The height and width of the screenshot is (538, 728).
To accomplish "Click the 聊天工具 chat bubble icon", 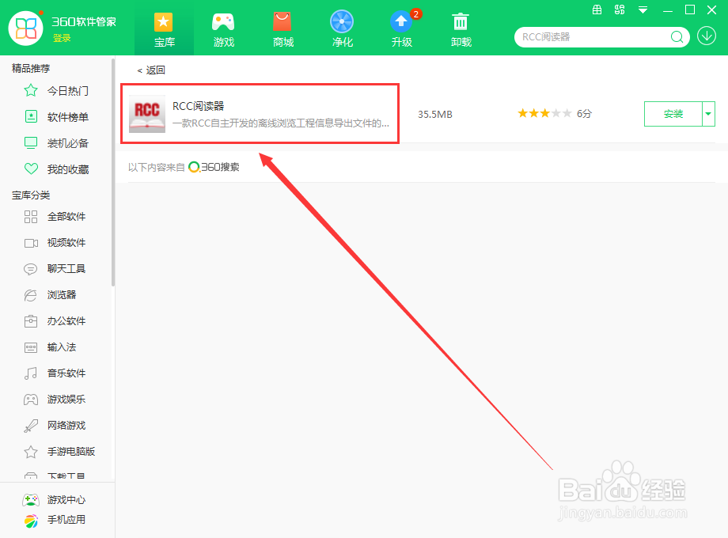I will pyautogui.click(x=31, y=269).
